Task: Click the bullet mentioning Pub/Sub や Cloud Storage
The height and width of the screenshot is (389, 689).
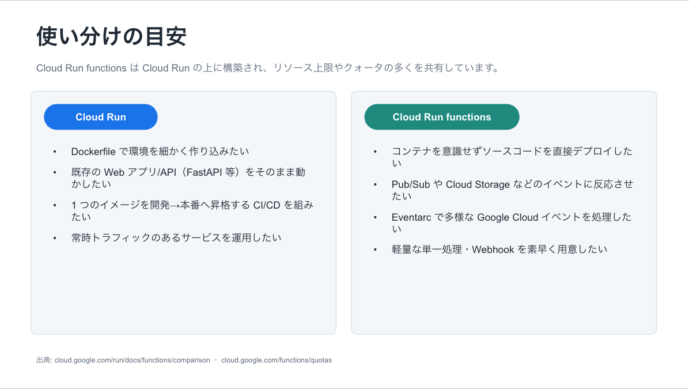Action: (x=512, y=190)
